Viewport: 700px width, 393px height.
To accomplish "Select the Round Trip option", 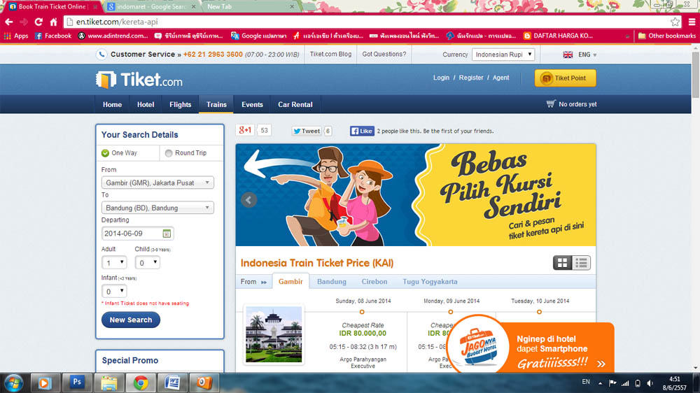I will 185,153.
